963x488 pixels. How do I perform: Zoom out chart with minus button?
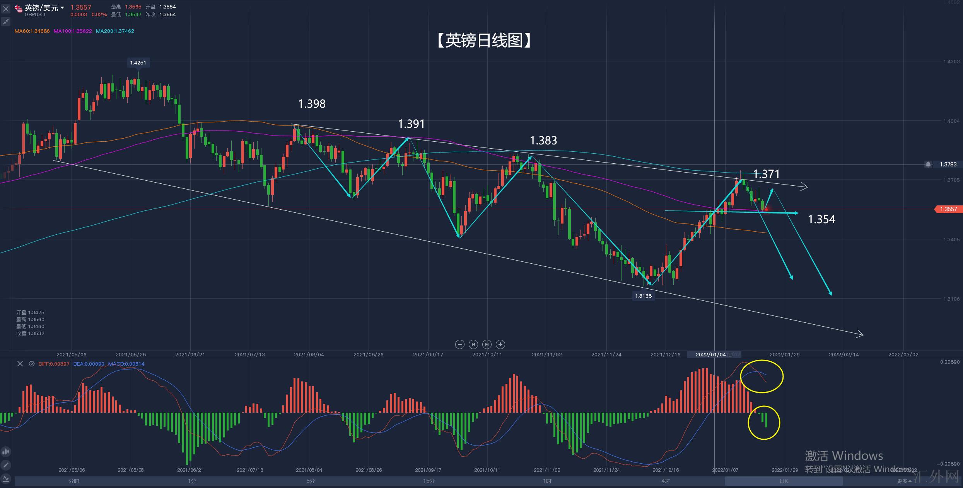pyautogui.click(x=459, y=344)
